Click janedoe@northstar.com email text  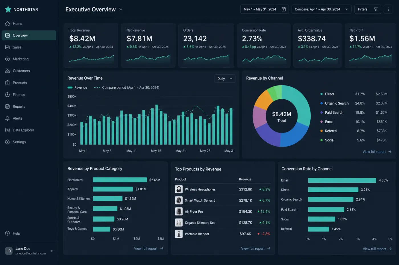tap(30, 253)
